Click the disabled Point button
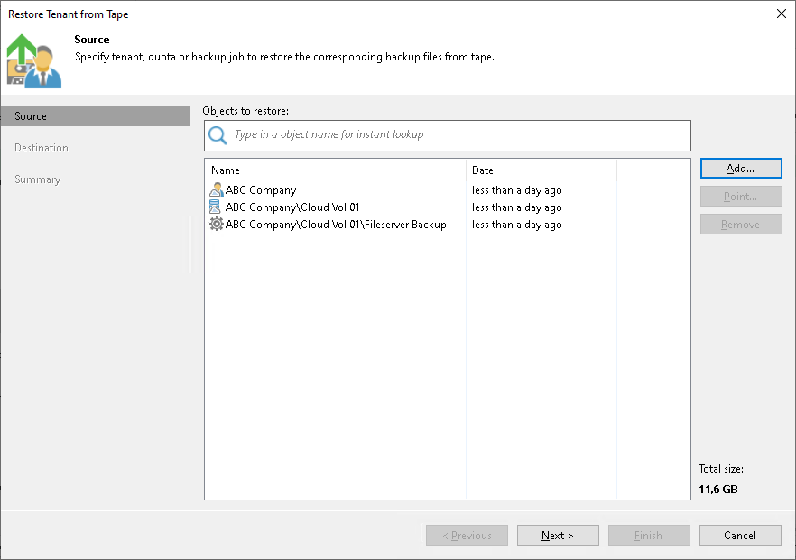 [x=741, y=196]
